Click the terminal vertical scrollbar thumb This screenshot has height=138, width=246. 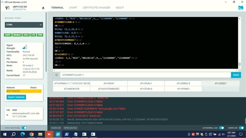coord(239,64)
